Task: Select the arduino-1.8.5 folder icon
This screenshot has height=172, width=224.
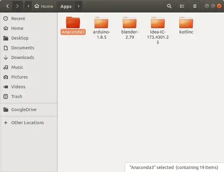Action: [x=101, y=22]
